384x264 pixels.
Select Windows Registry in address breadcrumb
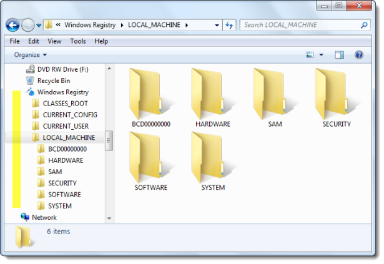click(x=90, y=25)
